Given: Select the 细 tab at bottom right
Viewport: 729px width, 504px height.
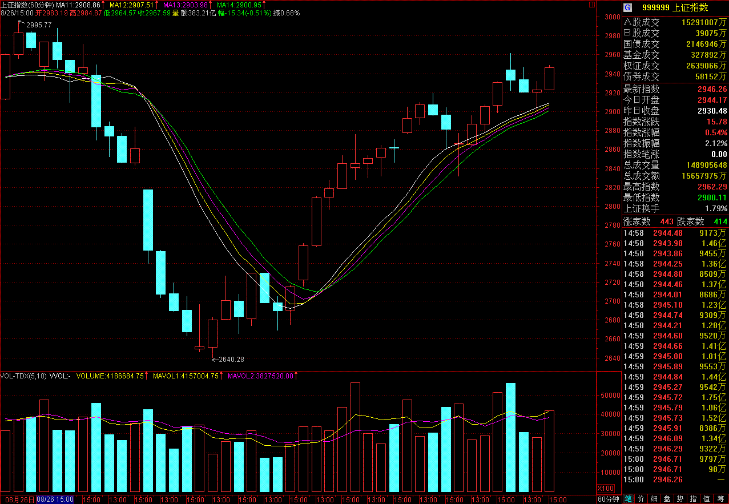Looking at the screenshot, I should 654,499.
